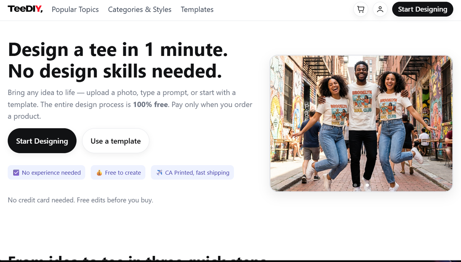Viewport: 461px width, 262px height.
Task: Select the Free to create badge
Action: click(x=118, y=172)
